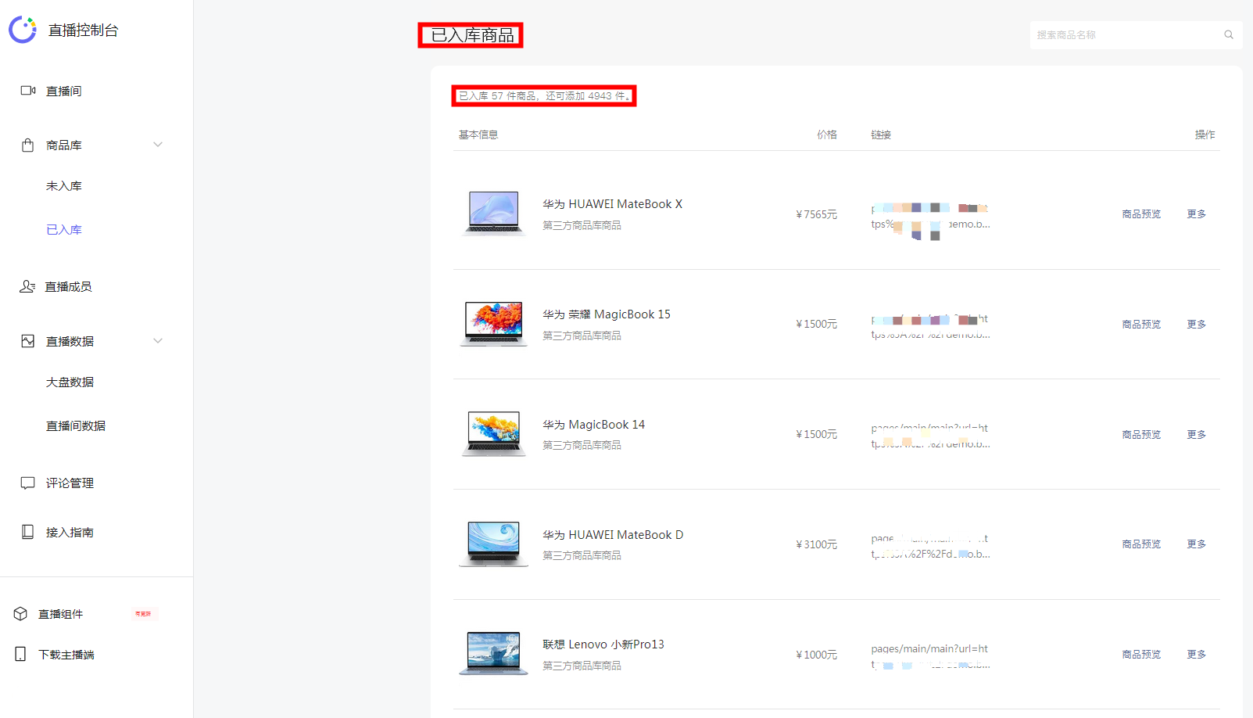This screenshot has height=718, width=1253.
Task: Click the 链接 column header
Action: (881, 135)
